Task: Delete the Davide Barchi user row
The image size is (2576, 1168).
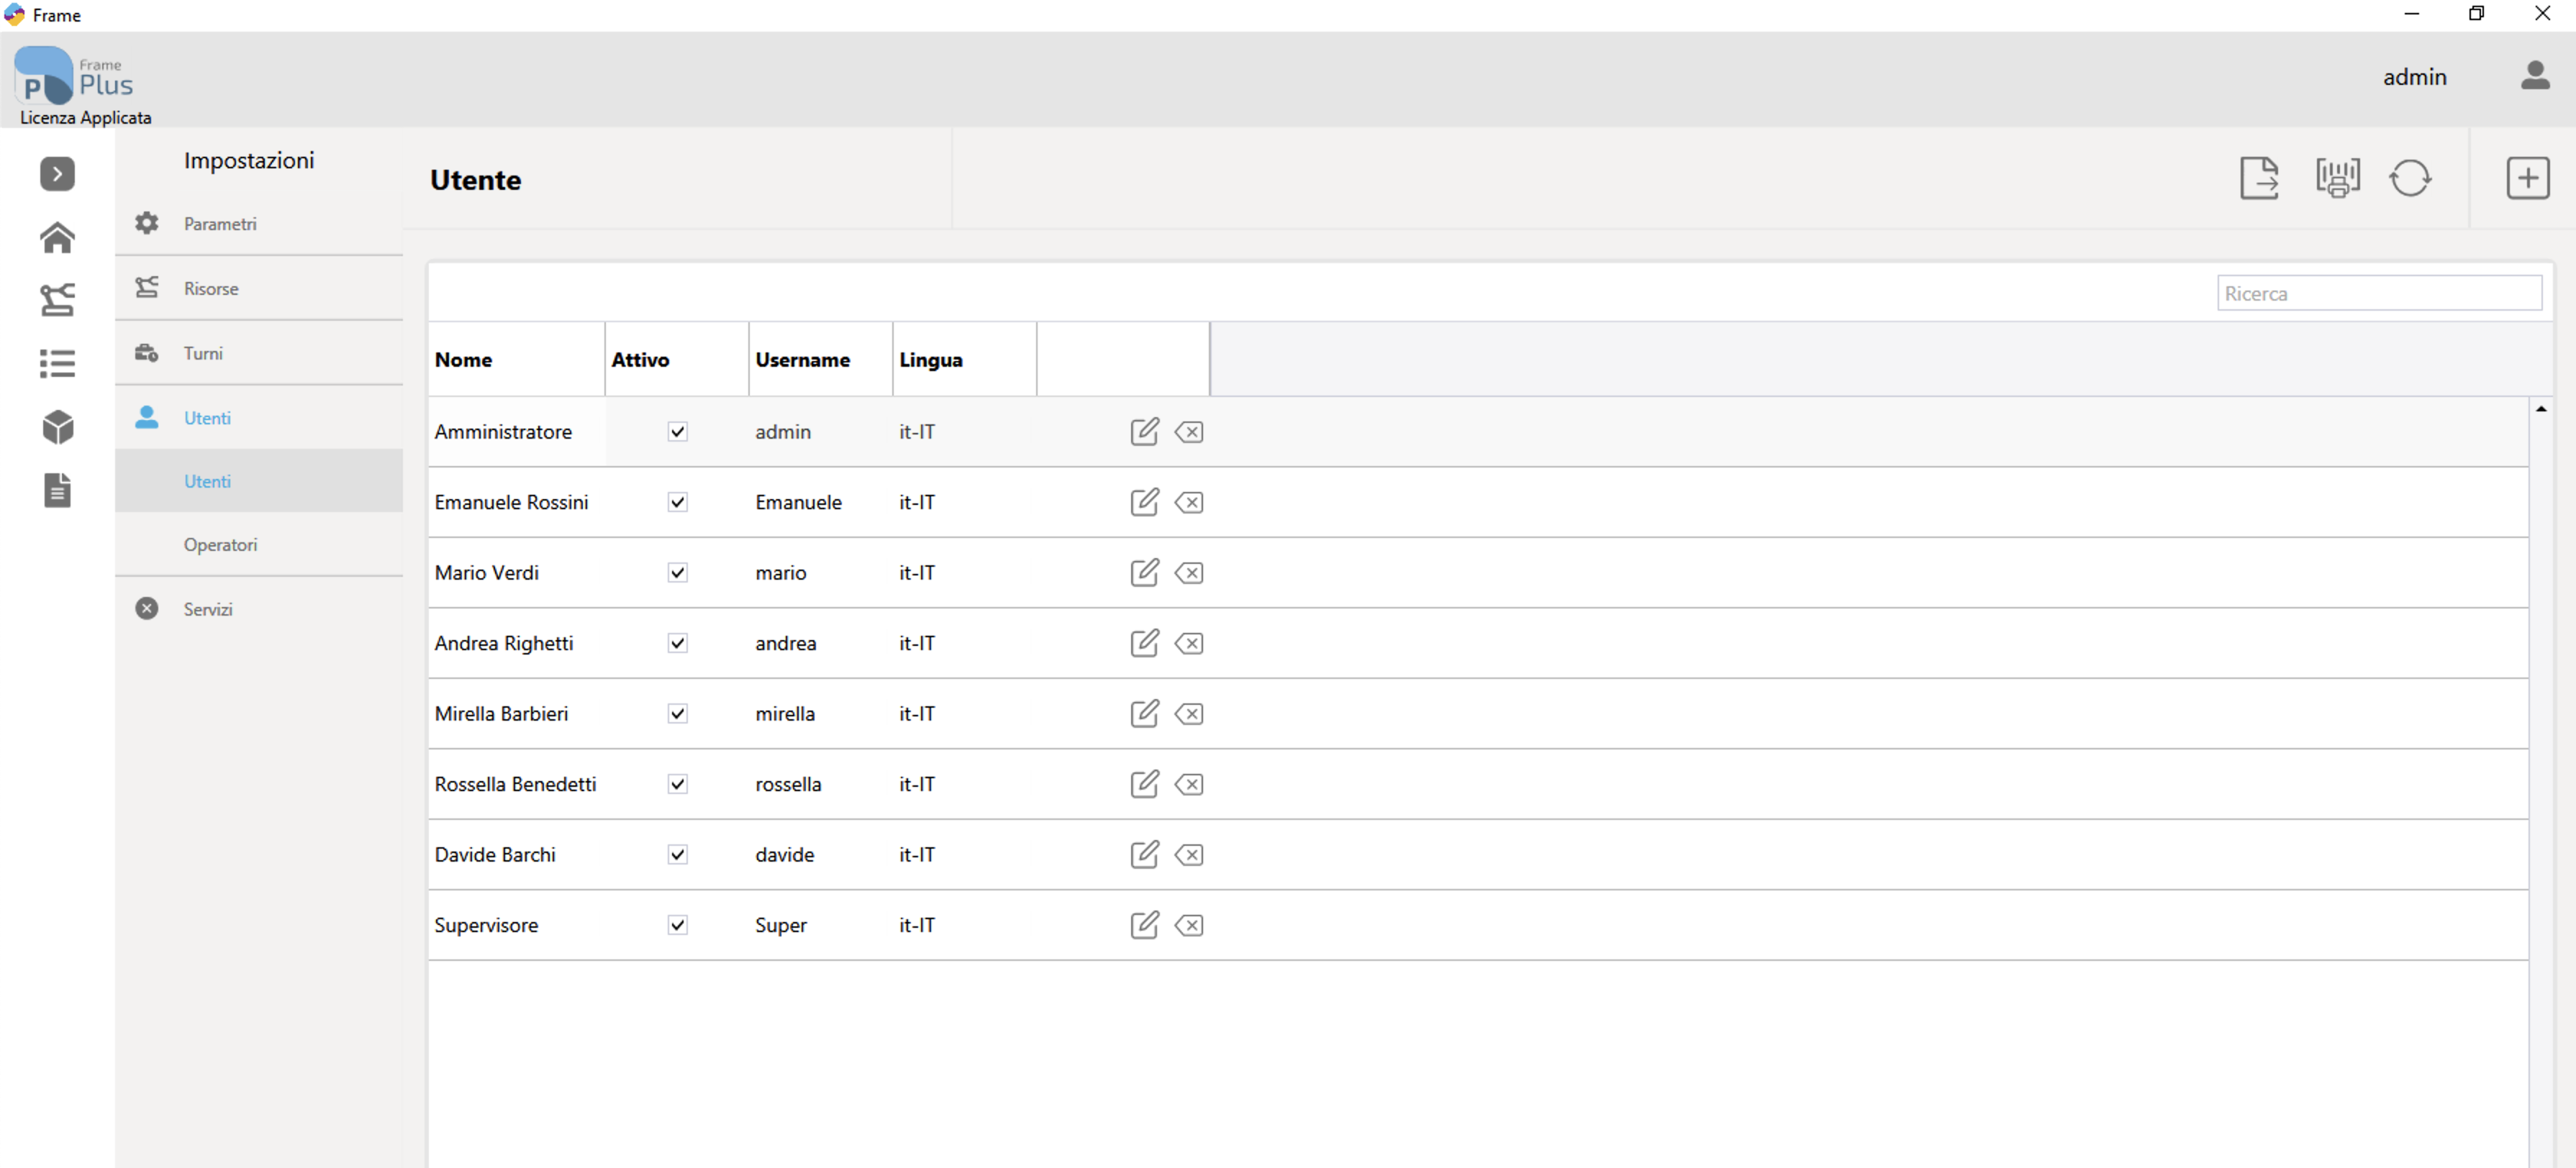Action: point(1189,855)
